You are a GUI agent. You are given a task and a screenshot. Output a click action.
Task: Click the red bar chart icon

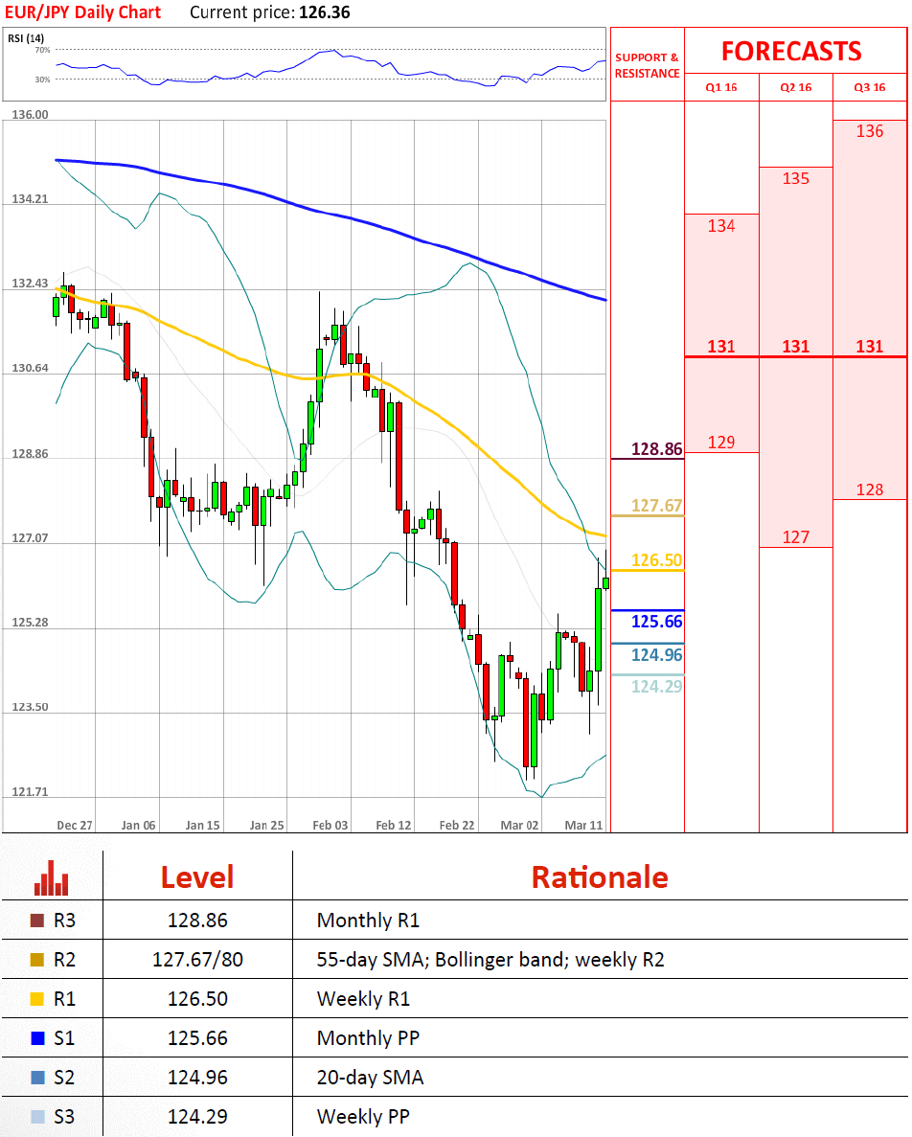(52, 878)
